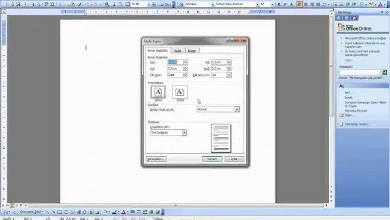Click the İptal button
The image size is (390, 220).
pos(234,159)
